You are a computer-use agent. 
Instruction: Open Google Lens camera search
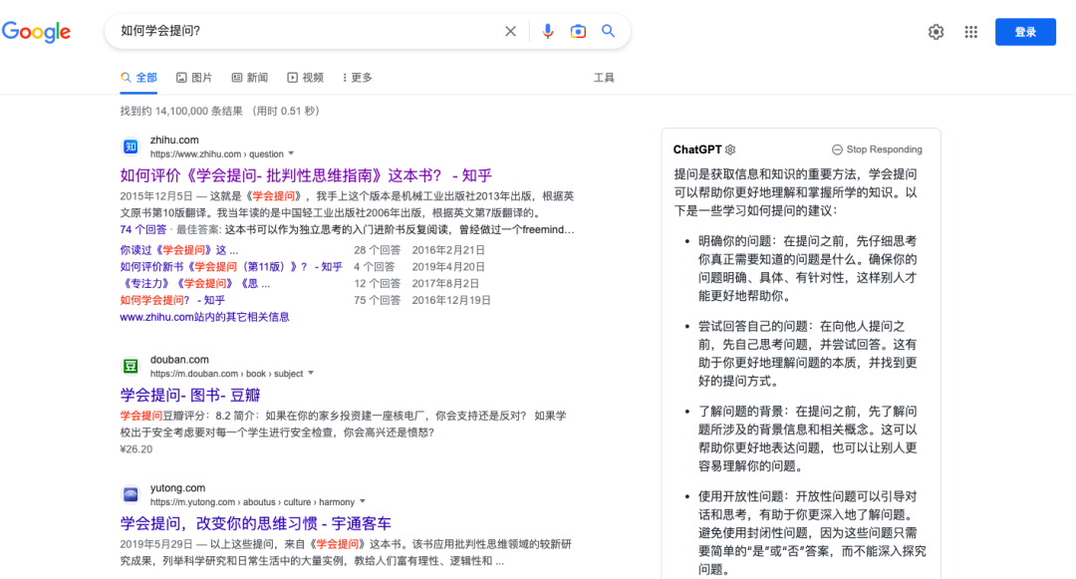click(x=578, y=31)
